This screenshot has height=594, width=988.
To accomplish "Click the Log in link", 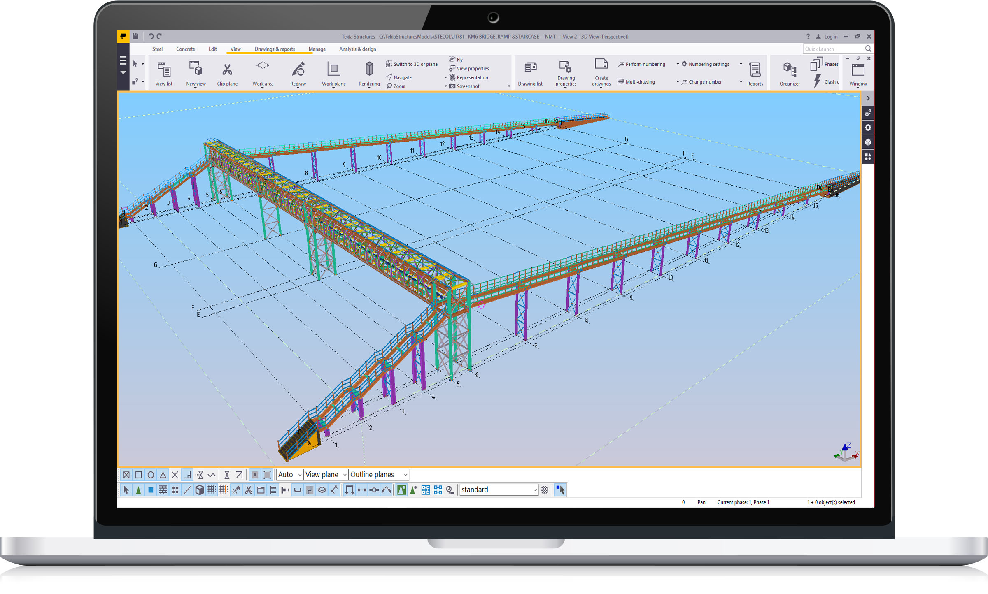I will (830, 37).
